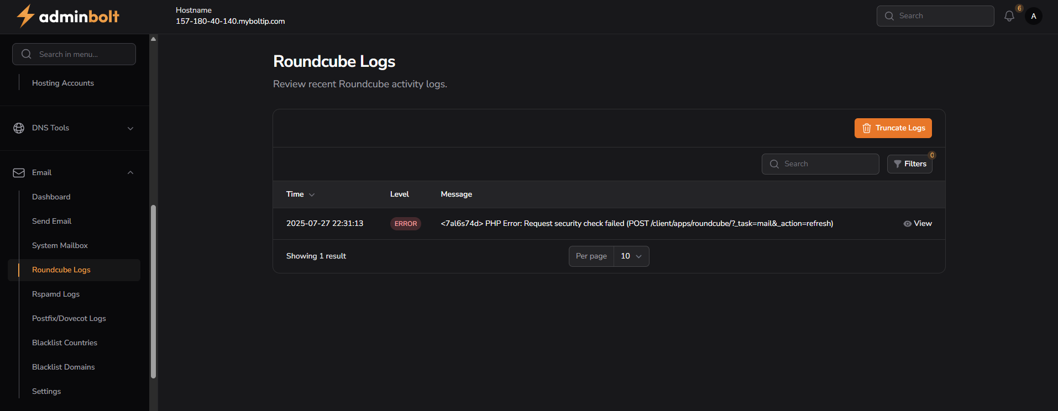Click the Roundcube Logs page title

(334, 62)
